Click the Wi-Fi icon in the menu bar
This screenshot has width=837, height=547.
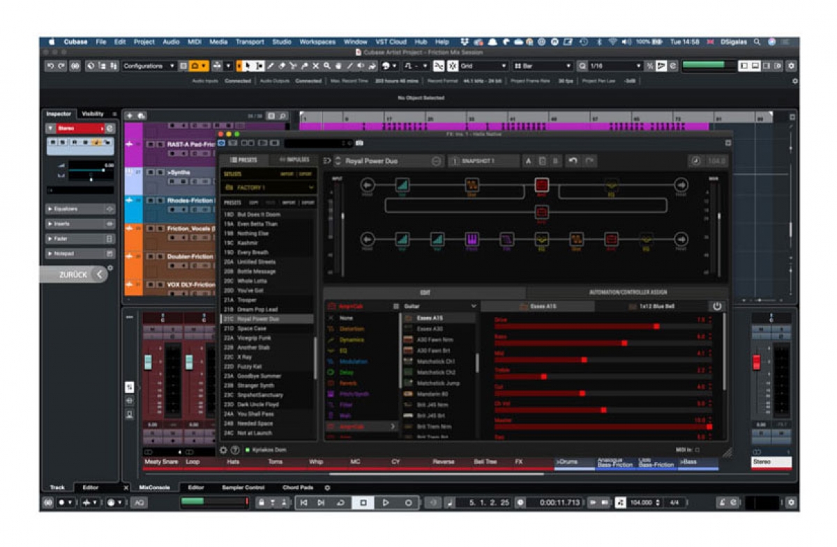[612, 42]
